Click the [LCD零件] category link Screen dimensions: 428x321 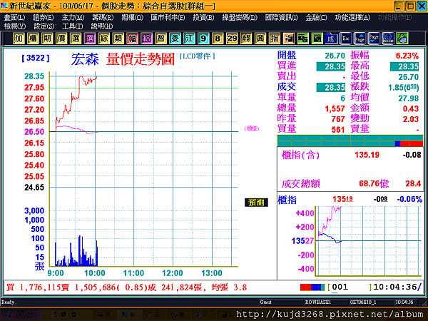[x=198, y=56]
